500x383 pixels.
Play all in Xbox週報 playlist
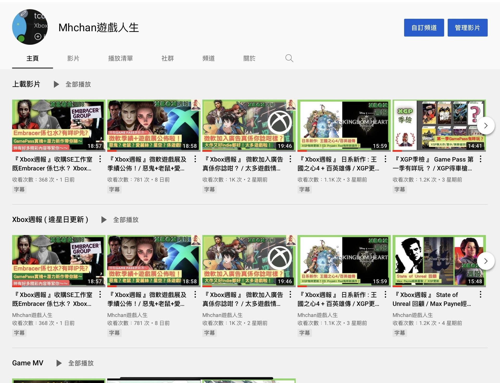click(x=126, y=220)
